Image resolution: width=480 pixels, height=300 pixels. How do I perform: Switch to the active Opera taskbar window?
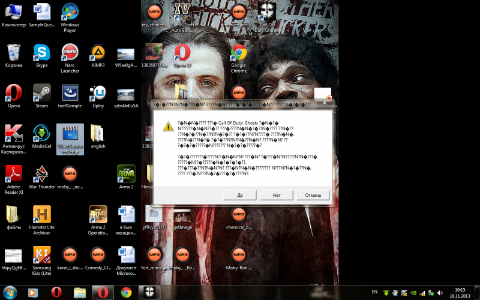click(x=103, y=293)
